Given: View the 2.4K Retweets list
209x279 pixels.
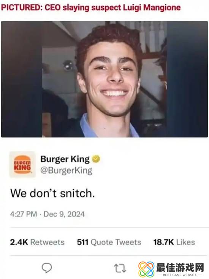Looking at the screenshot, I should pyautogui.click(x=37, y=242).
